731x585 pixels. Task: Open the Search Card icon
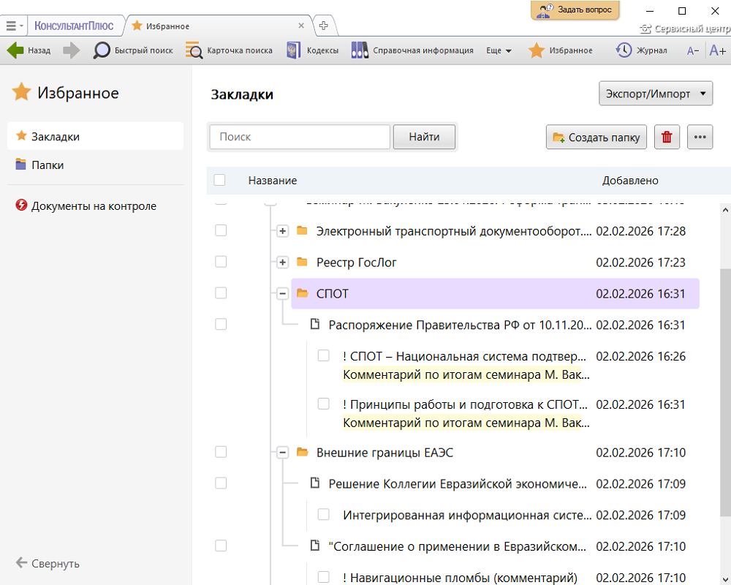194,50
